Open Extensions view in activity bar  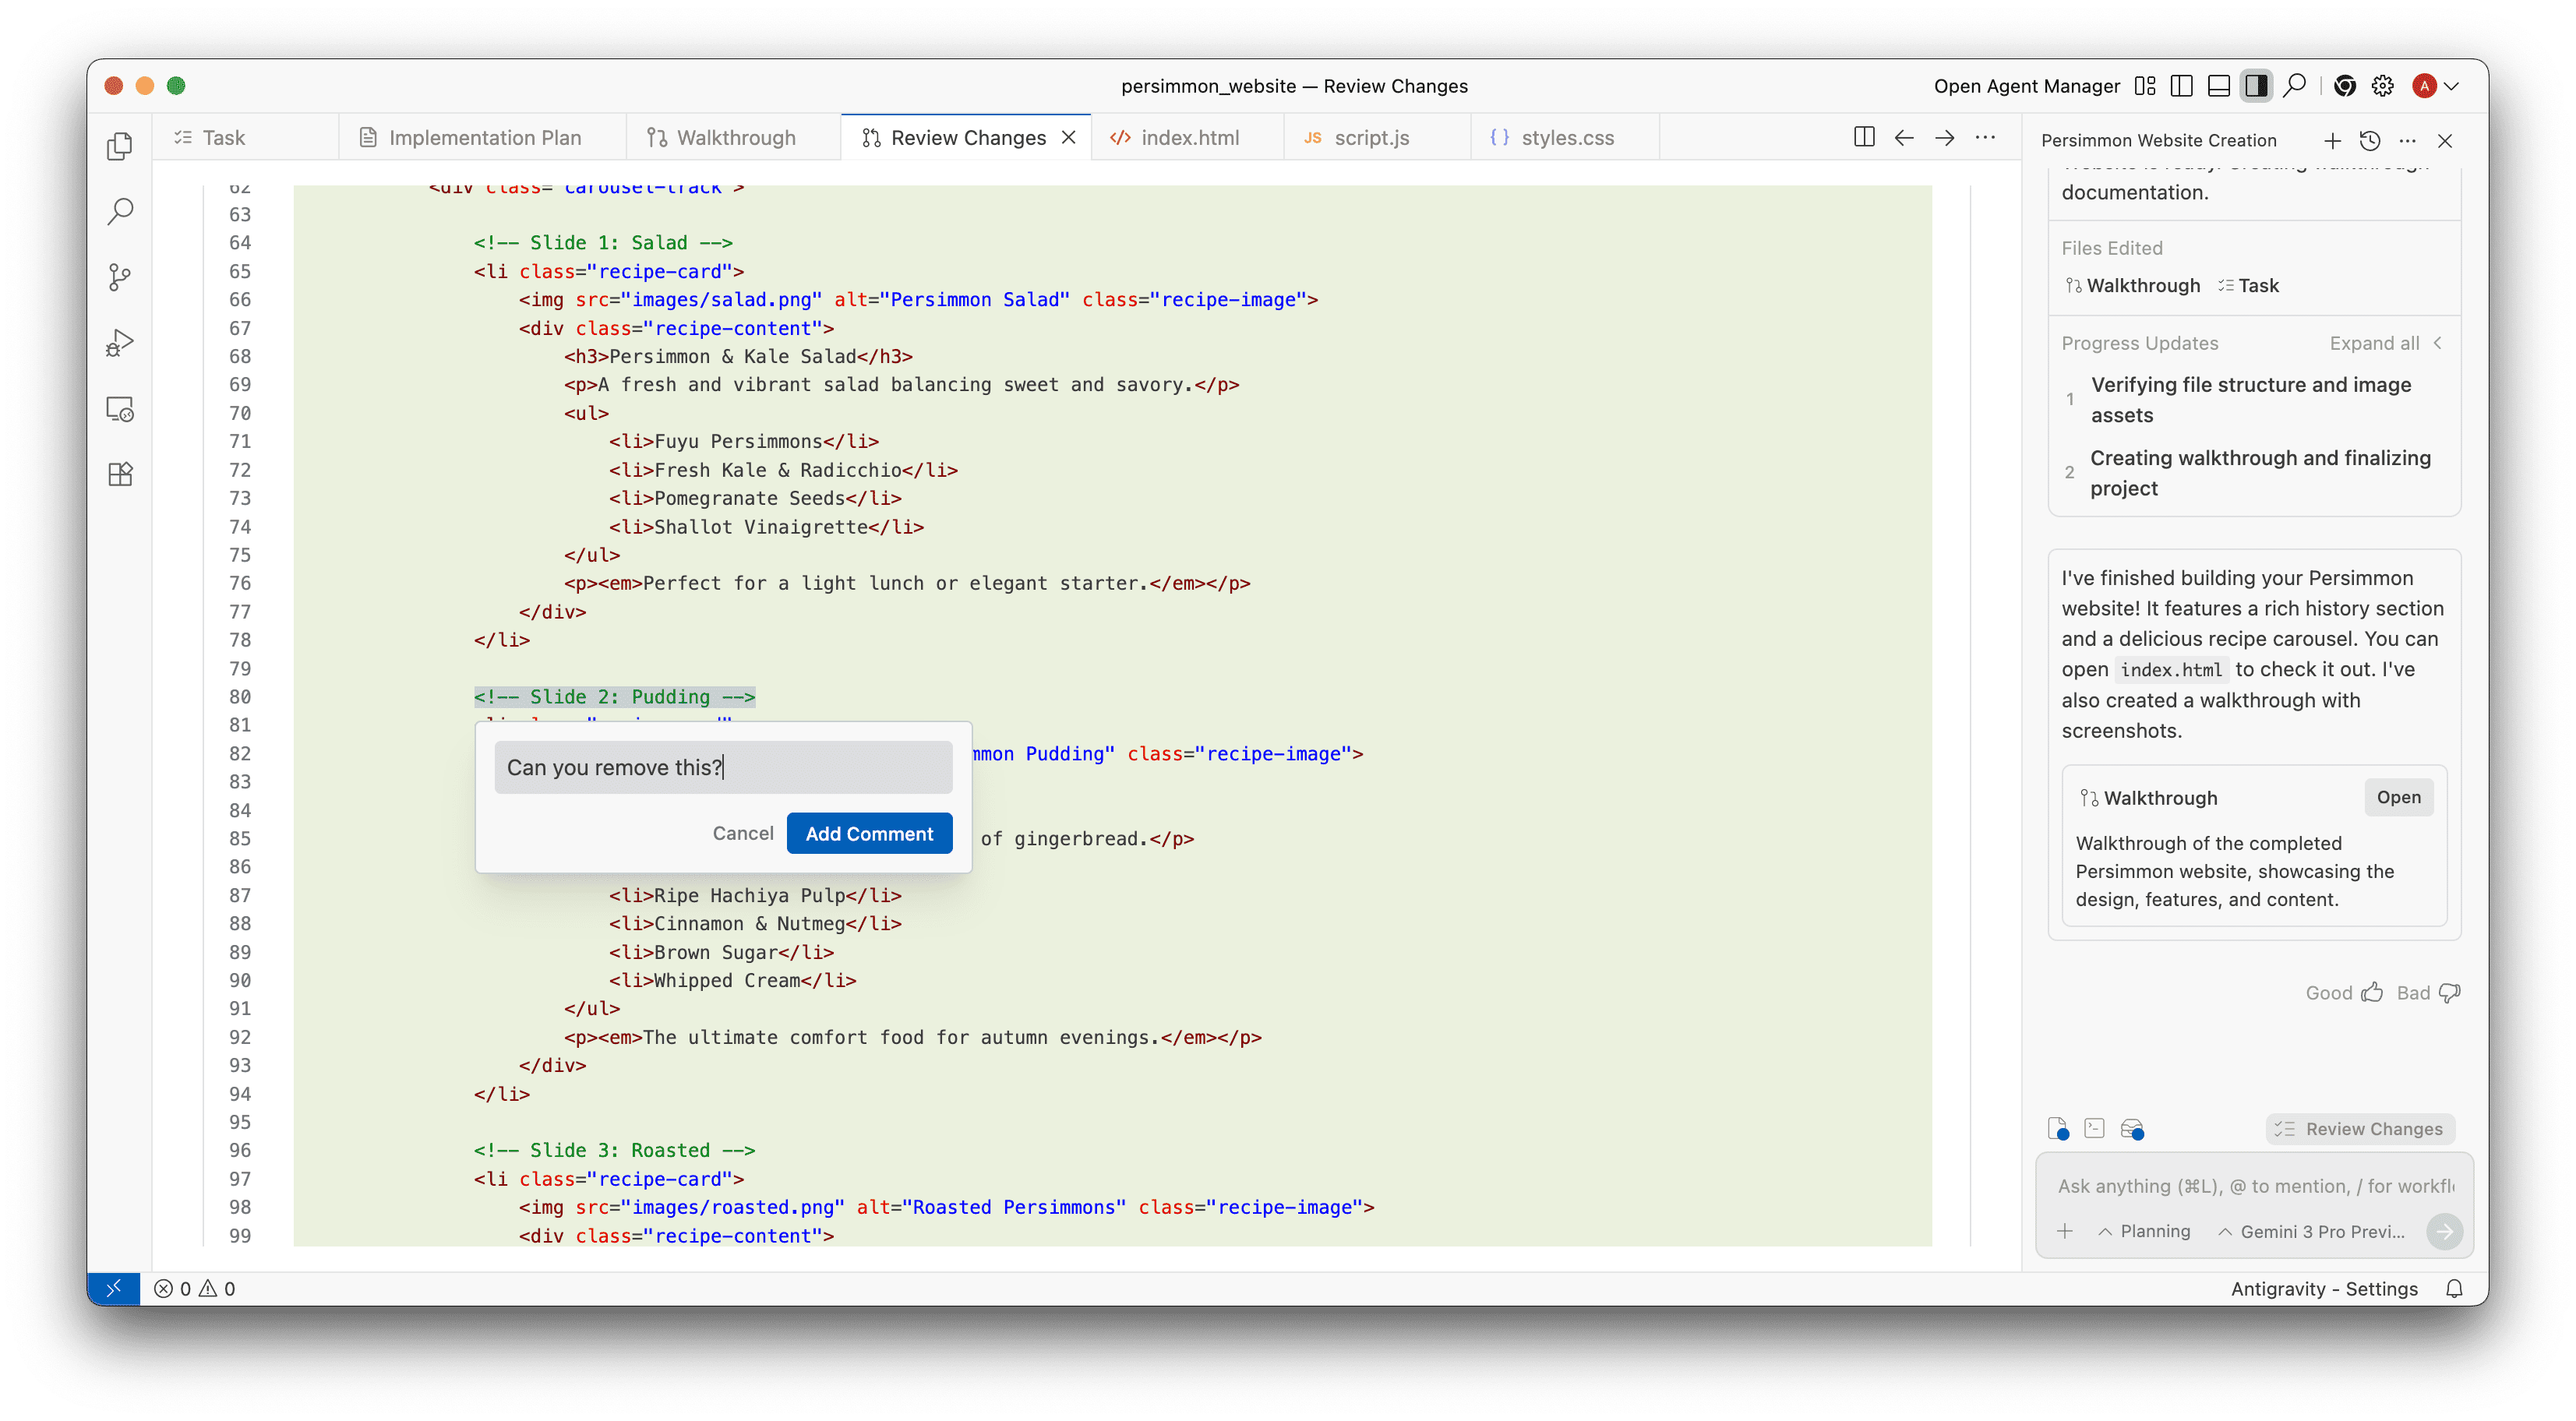(x=120, y=474)
